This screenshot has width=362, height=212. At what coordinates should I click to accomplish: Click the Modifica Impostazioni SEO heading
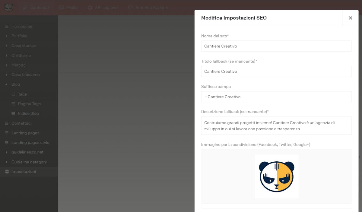click(234, 18)
